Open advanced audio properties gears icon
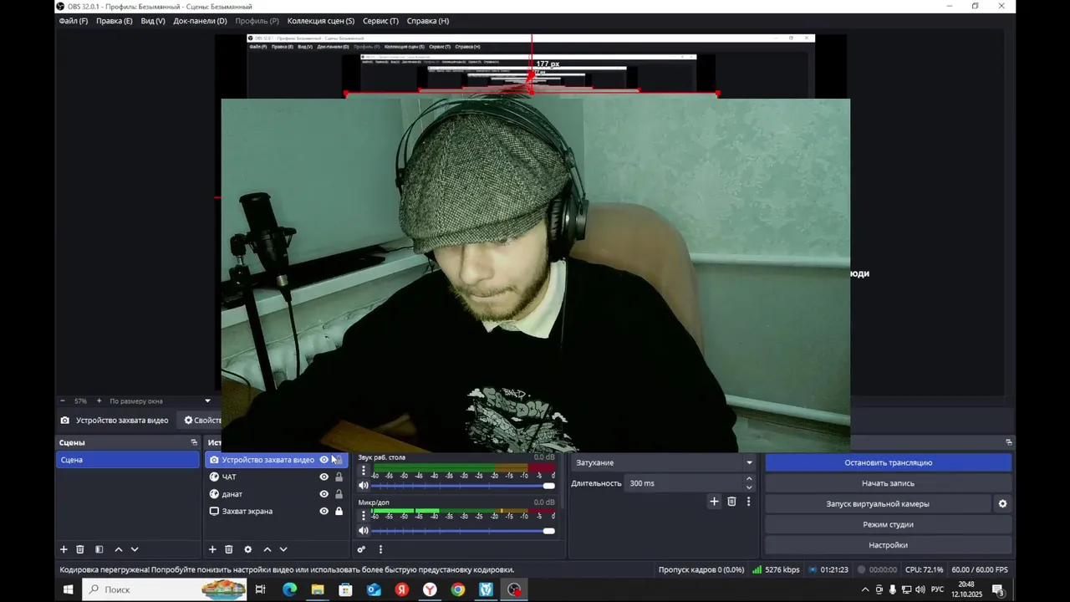The height and width of the screenshot is (602, 1070). (x=361, y=549)
